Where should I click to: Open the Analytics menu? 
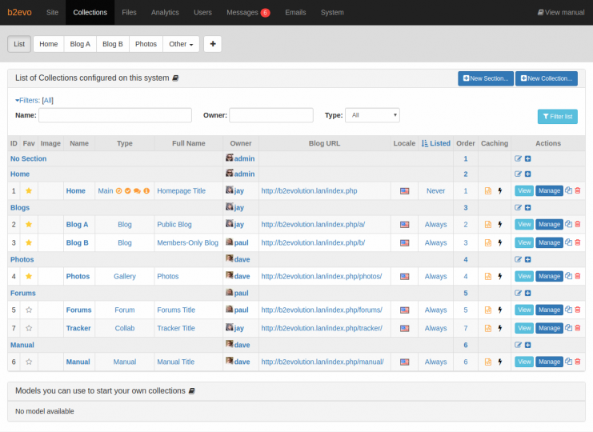165,13
